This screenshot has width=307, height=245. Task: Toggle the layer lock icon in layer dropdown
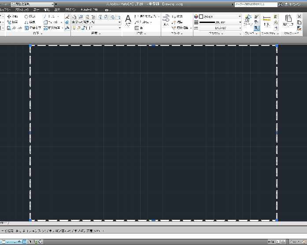(x=83, y=28)
